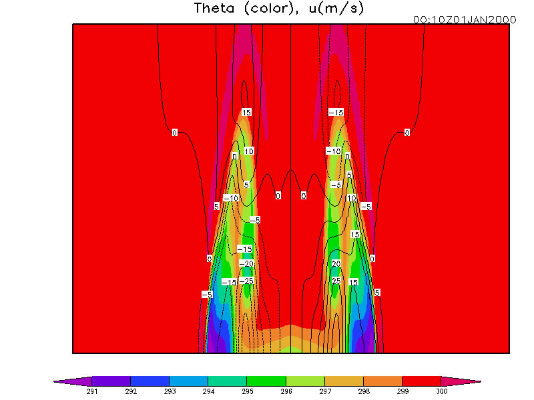
Task: Click the colorbar tick label 300
Action: [441, 391]
